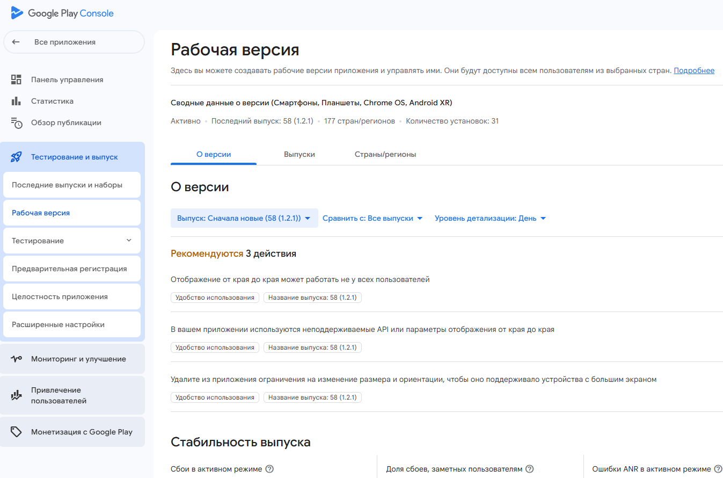Viewport: 723px width, 478px height.
Task: Click the Подробнее link
Action: [x=694, y=70]
